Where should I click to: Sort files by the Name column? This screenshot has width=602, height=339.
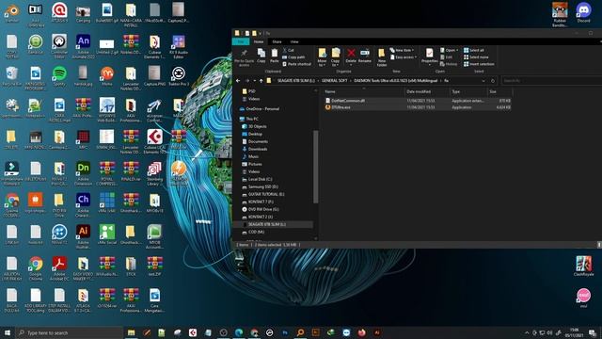coord(363,91)
